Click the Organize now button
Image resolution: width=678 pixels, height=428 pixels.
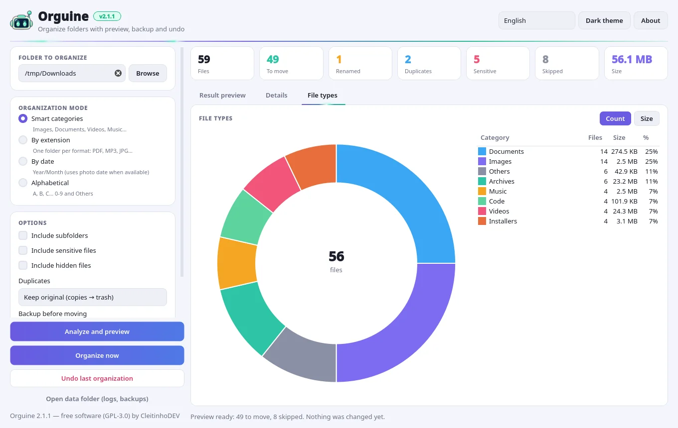coord(97,355)
